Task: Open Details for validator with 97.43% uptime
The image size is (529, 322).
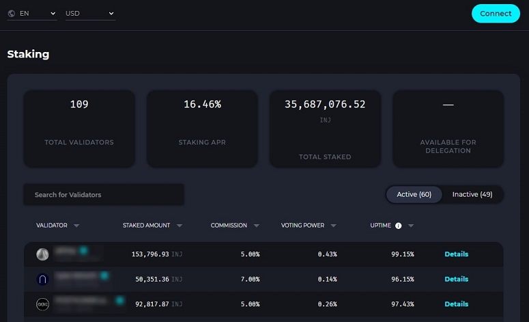Action: (x=456, y=304)
